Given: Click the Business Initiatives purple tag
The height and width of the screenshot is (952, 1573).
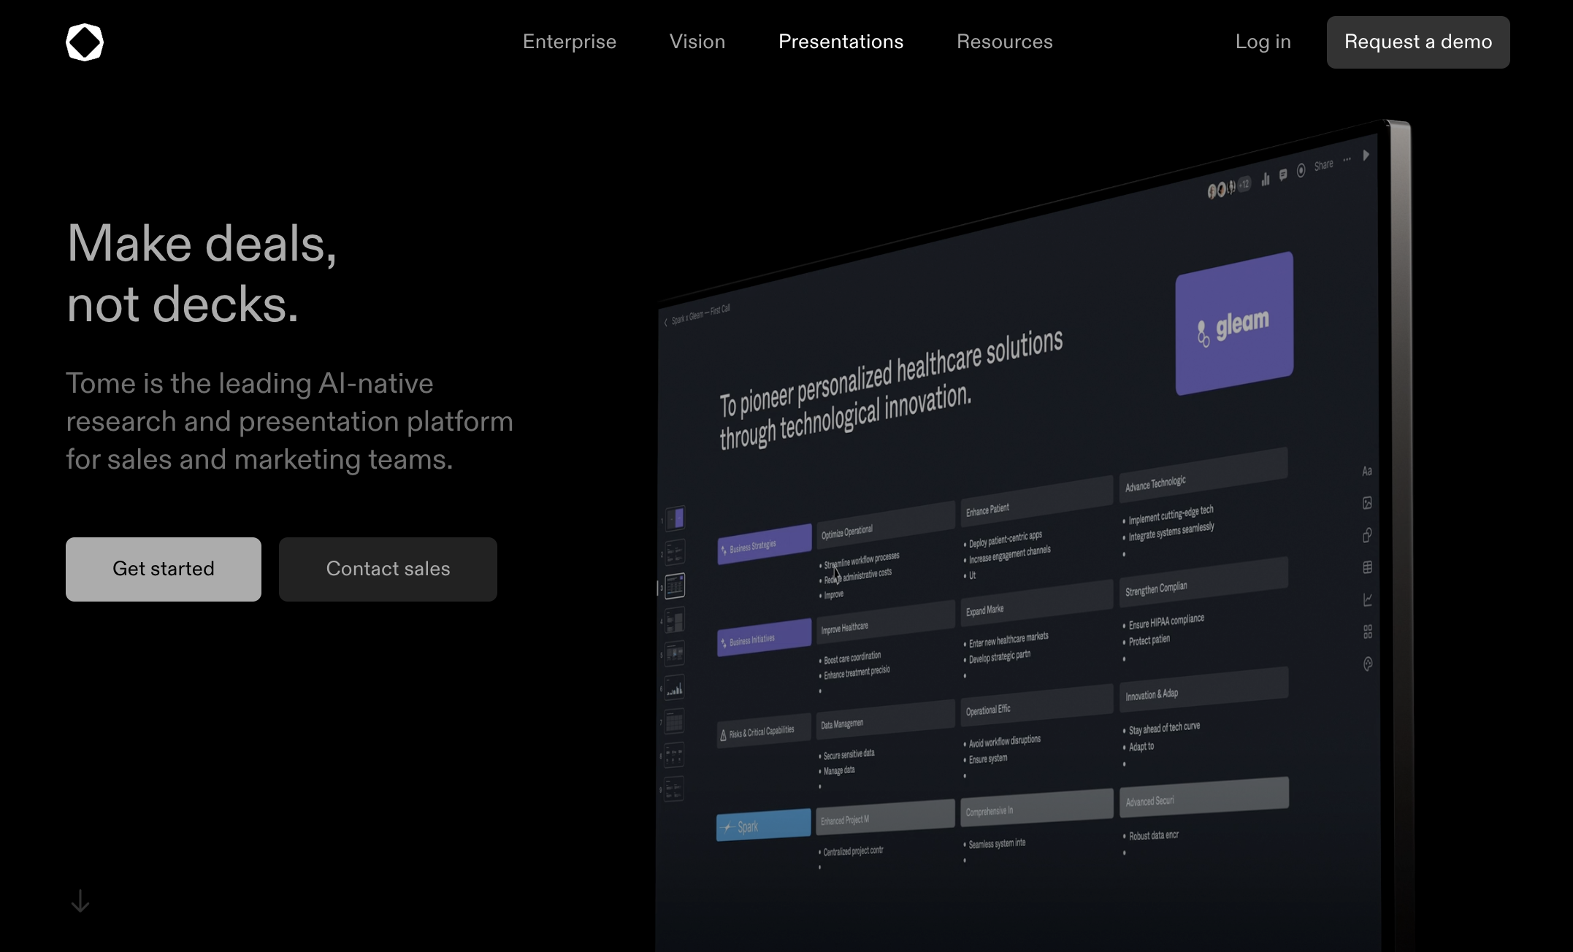Looking at the screenshot, I should [764, 637].
